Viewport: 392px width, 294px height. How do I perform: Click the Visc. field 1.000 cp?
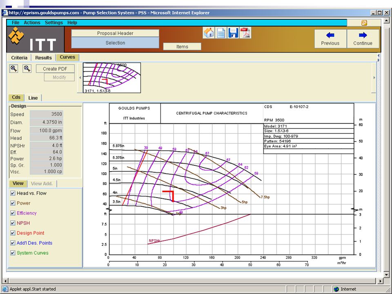(47, 171)
